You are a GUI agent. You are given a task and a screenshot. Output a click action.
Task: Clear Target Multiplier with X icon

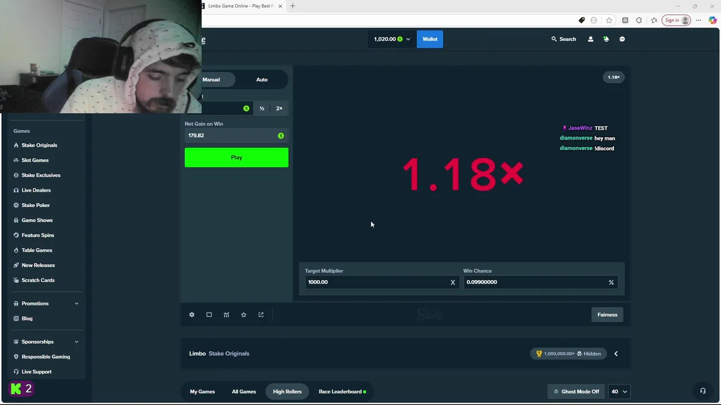(452, 282)
